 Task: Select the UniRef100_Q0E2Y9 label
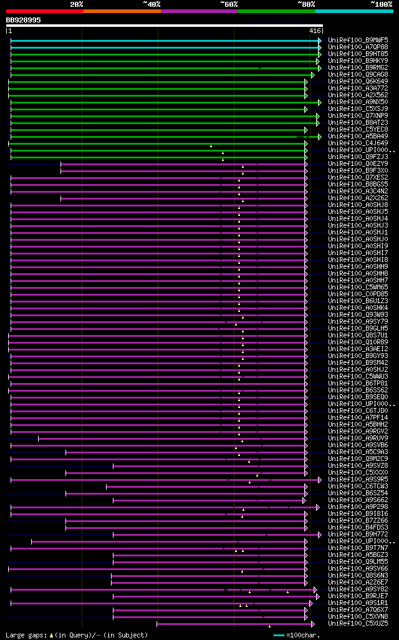[358, 163]
